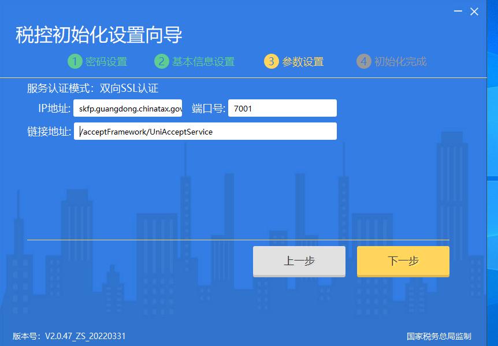Click the 双向SSL认证 authentication mode label
Screen dimensions: 498x346
point(129,88)
